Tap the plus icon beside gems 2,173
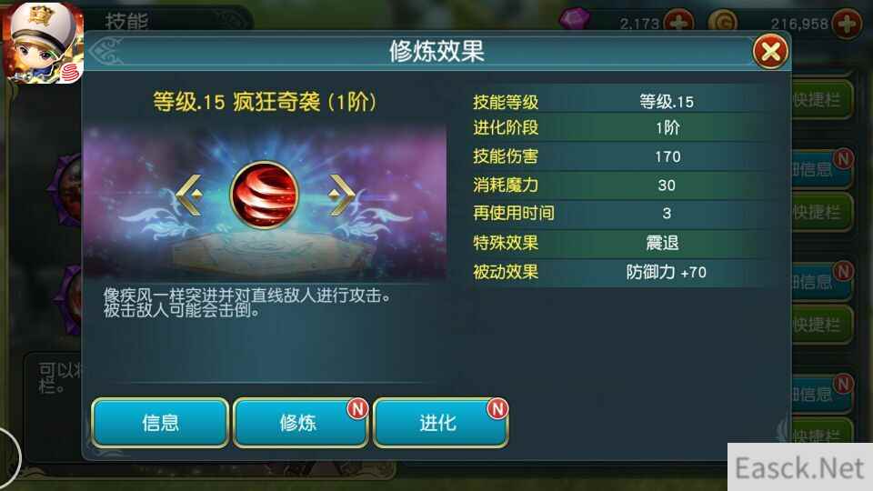The height and width of the screenshot is (491, 873). click(x=678, y=24)
